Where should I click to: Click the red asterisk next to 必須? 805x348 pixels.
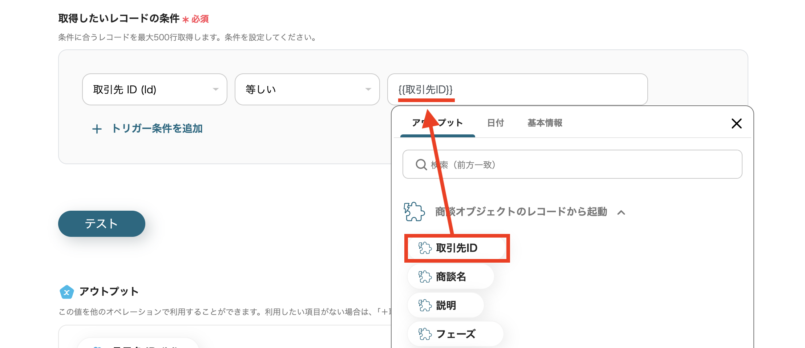186,19
